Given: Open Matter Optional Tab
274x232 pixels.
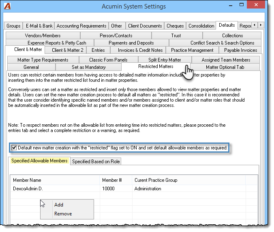Looking at the screenshot, I should click(225, 67).
